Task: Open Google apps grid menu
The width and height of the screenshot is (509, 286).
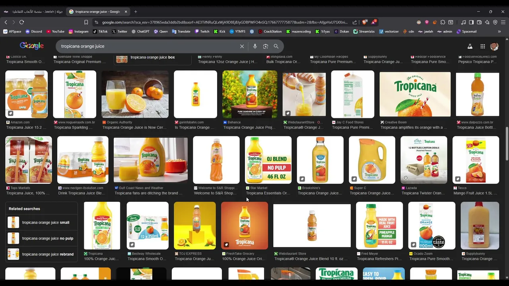Action: (482, 46)
